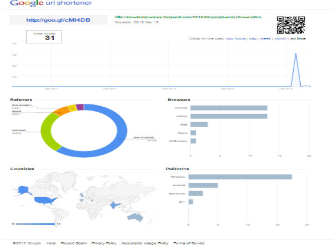Screen dimensions: 333x250
Task: Open the goo.gl/cMI4DB short link
Action: (x=58, y=20)
